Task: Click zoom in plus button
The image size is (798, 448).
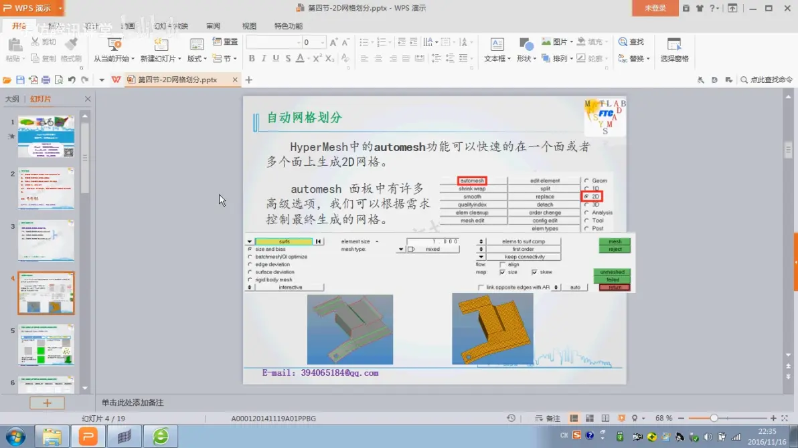Action: point(773,418)
